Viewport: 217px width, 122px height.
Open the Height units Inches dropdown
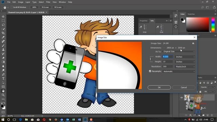185,62
